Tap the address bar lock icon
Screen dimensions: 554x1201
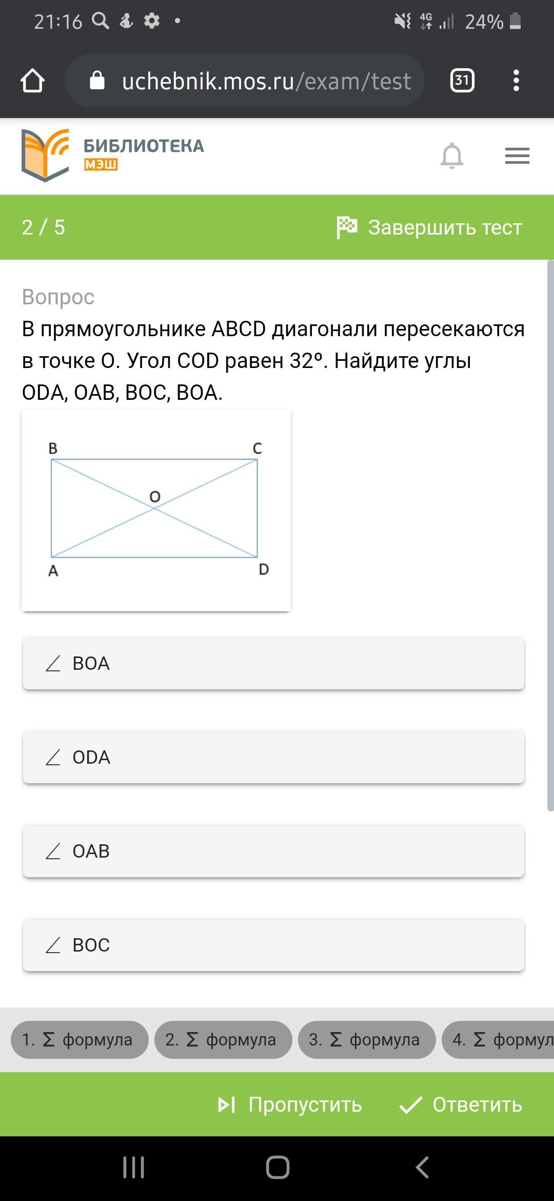click(x=97, y=81)
